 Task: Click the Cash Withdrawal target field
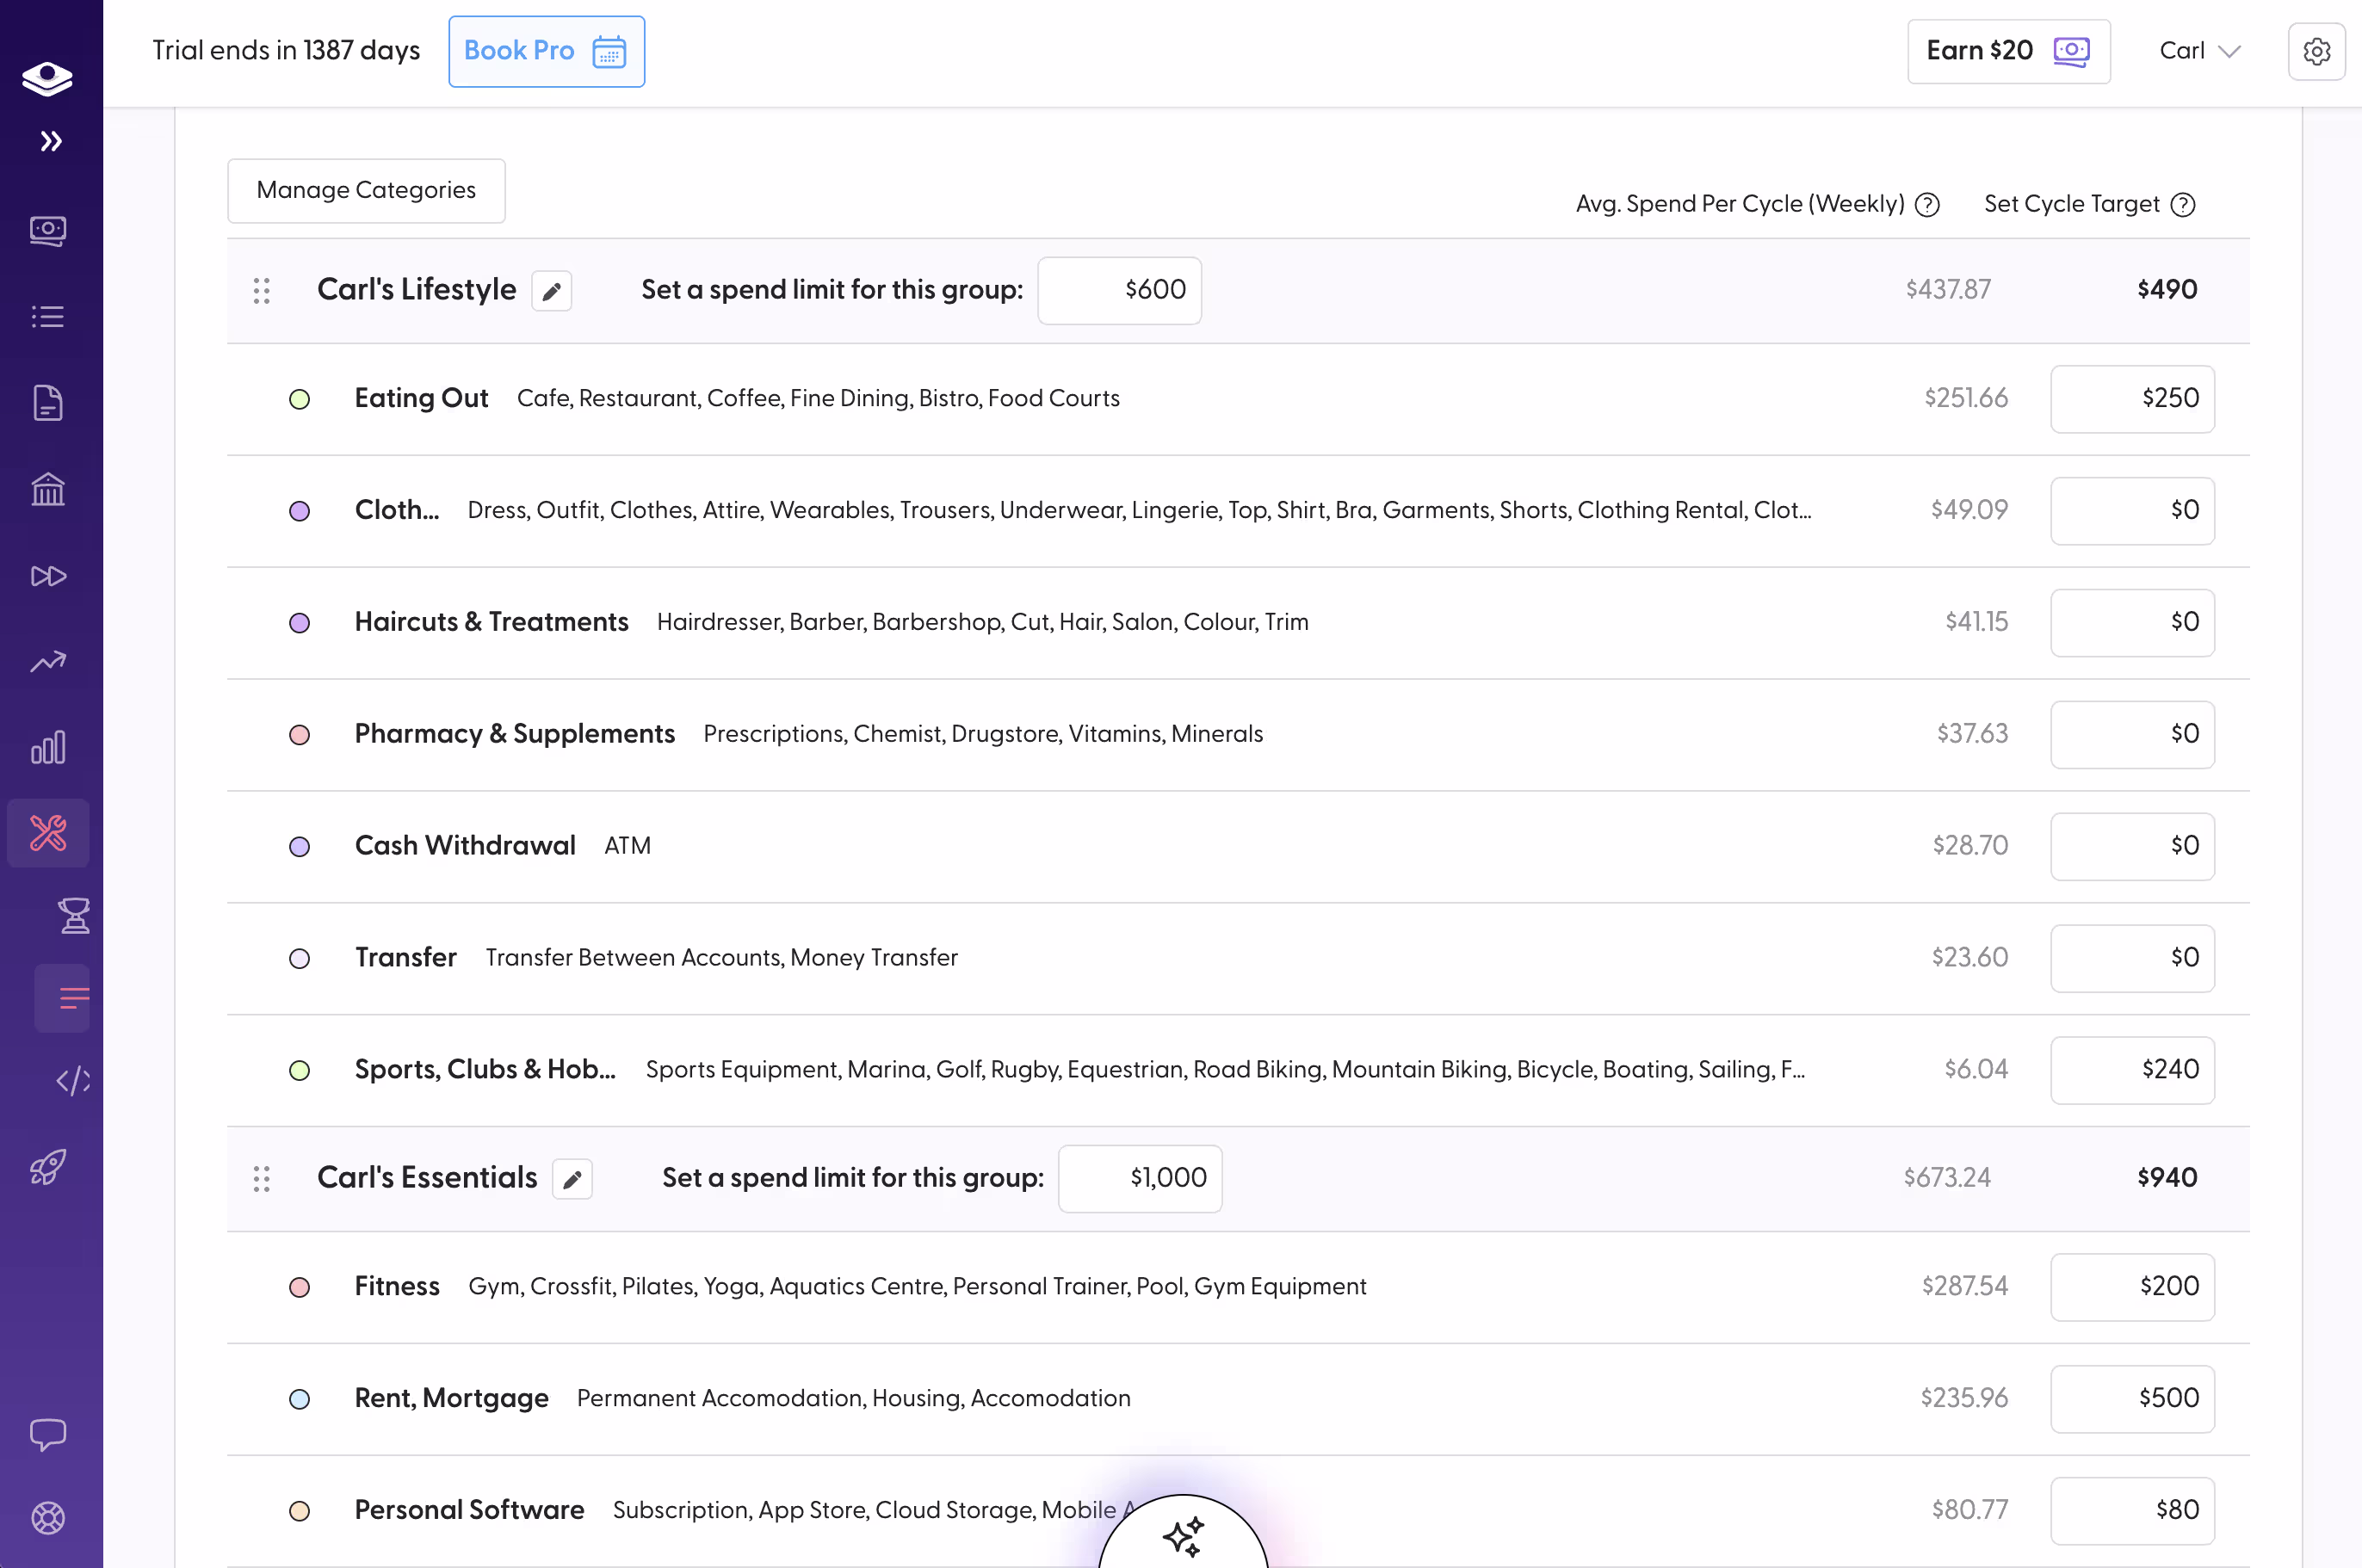pos(2132,847)
